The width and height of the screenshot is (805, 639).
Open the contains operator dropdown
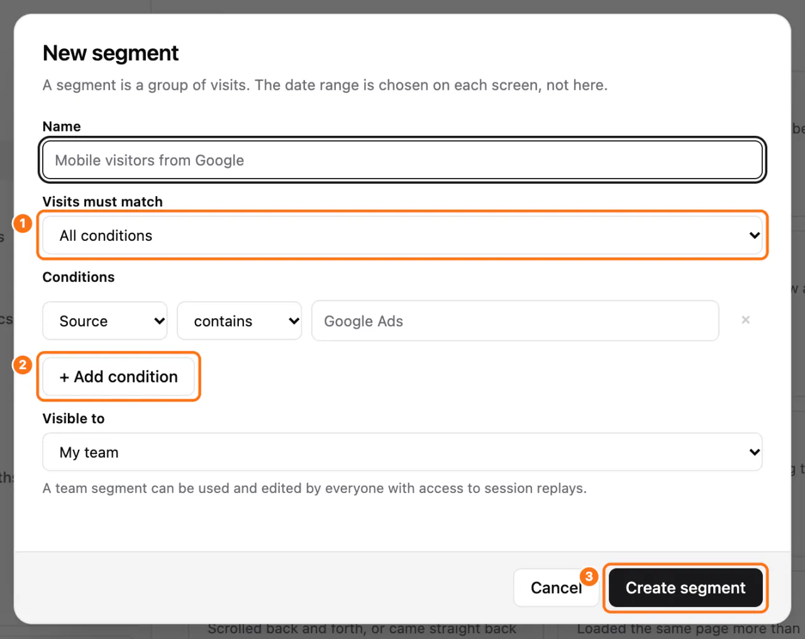pyautogui.click(x=240, y=321)
